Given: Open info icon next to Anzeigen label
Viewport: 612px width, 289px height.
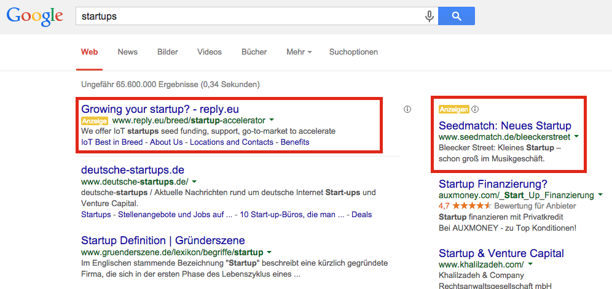Looking at the screenshot, I should 474,110.
